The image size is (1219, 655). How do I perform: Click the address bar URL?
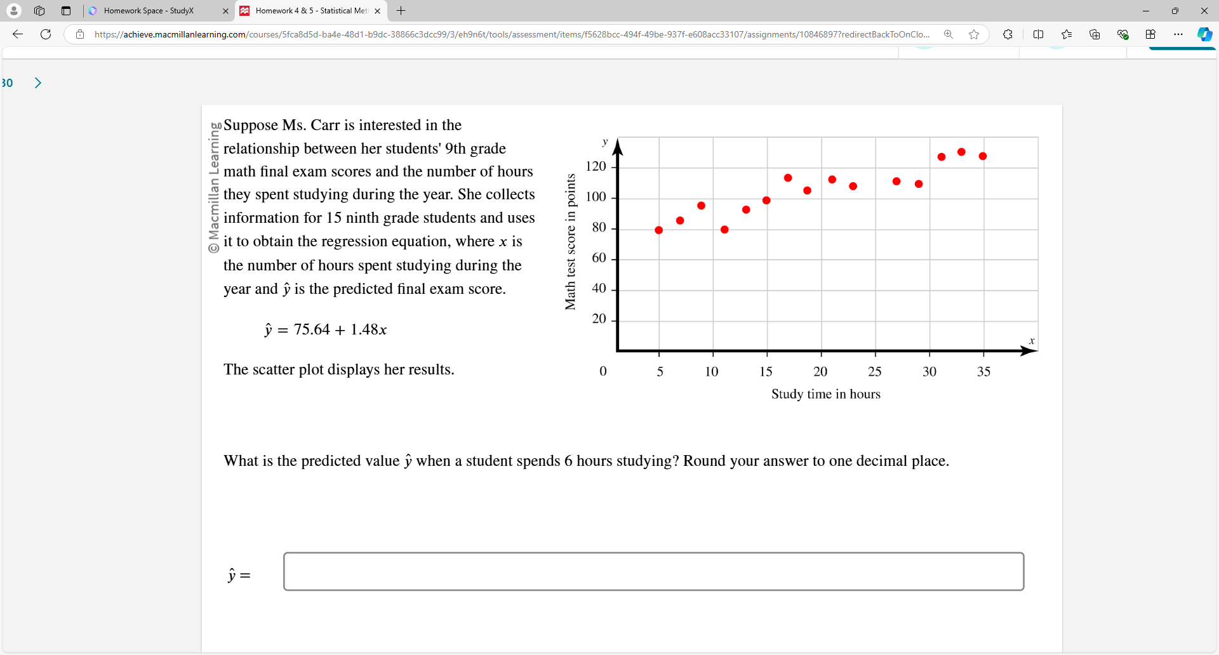tap(512, 34)
